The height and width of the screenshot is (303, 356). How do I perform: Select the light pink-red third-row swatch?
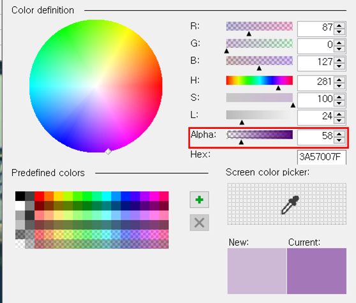point(39,215)
